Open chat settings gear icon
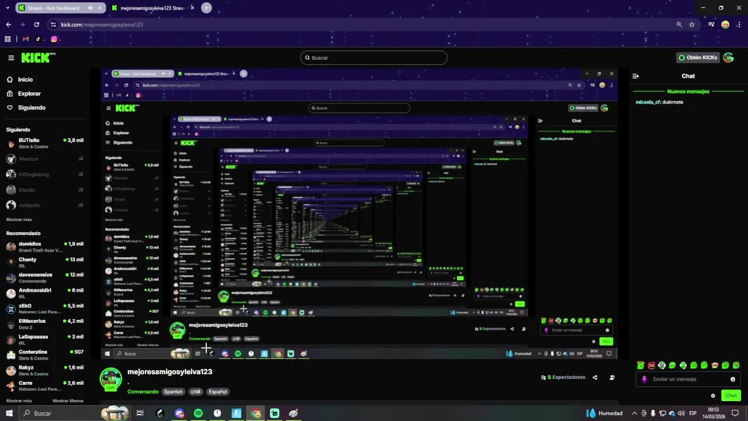The image size is (748, 421). [x=713, y=396]
